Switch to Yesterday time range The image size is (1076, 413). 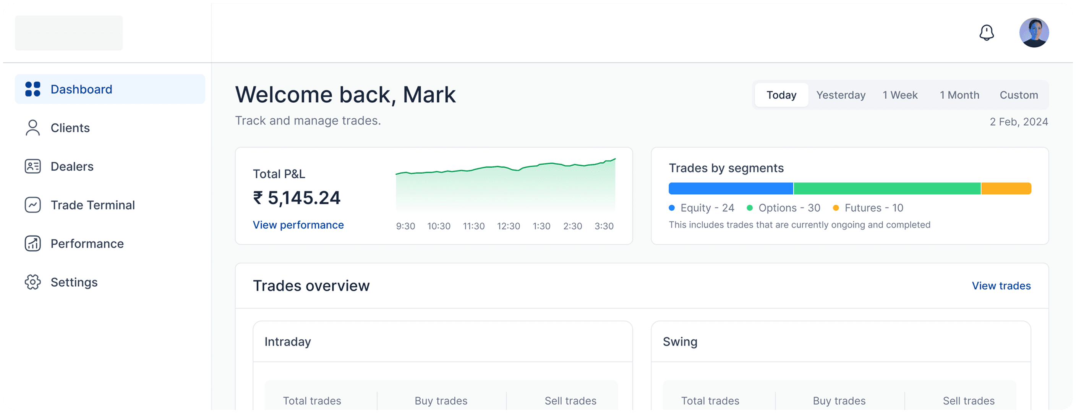pos(841,95)
